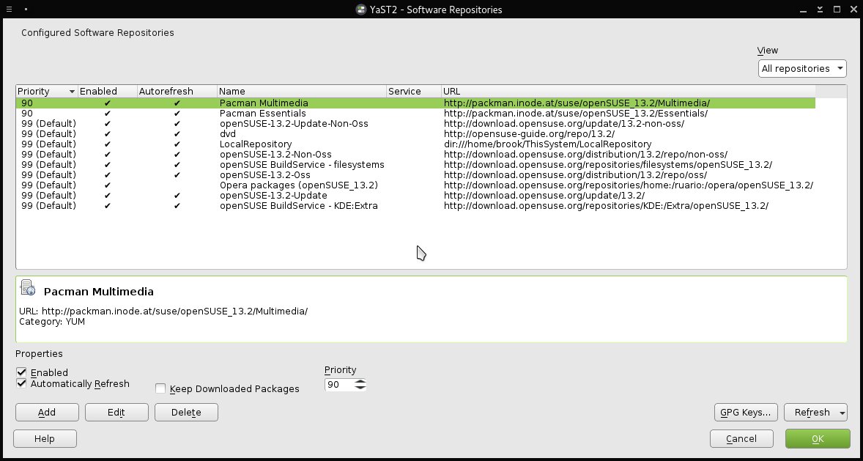Viewport: 863px width, 461px height.
Task: Click the Enabled checkmark in Opera packages row
Action: [x=107, y=185]
